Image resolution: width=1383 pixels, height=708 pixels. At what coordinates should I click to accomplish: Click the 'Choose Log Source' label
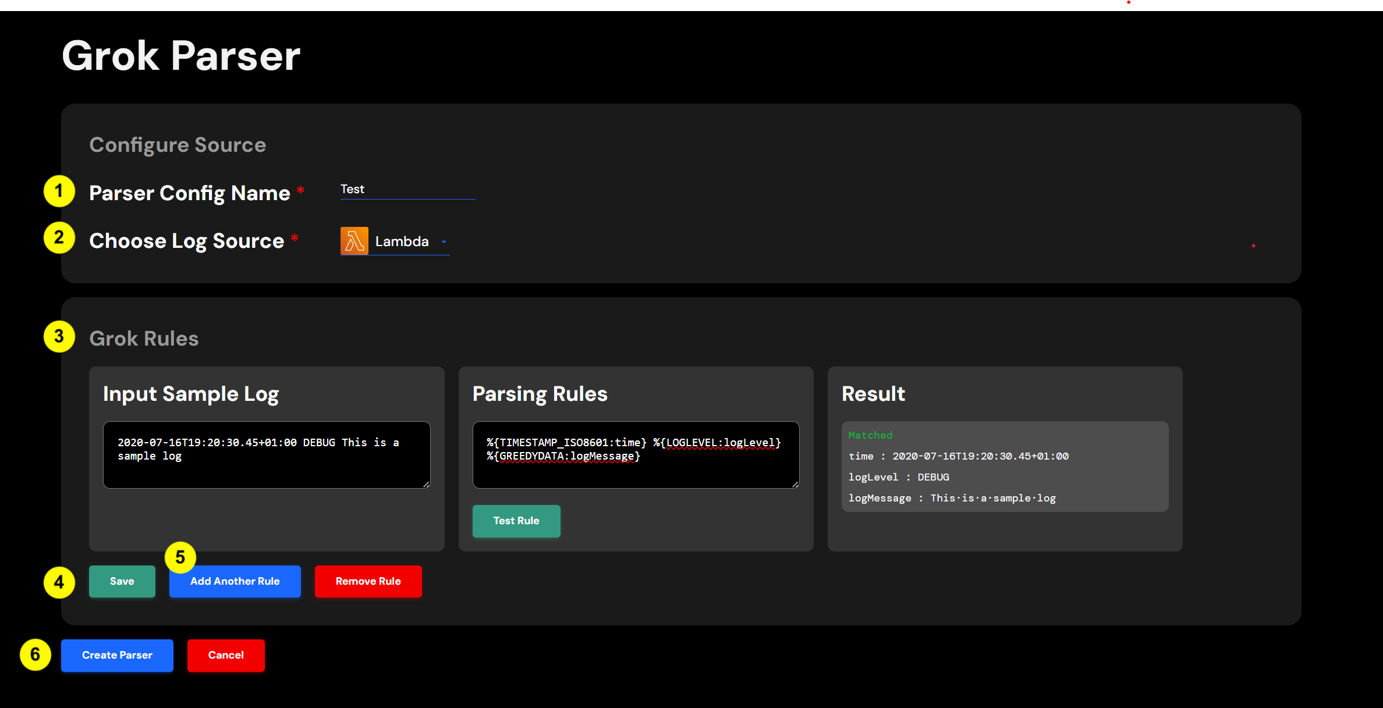(x=186, y=241)
